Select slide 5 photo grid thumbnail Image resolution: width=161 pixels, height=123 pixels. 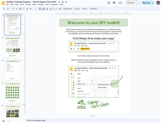(x=13, y=111)
